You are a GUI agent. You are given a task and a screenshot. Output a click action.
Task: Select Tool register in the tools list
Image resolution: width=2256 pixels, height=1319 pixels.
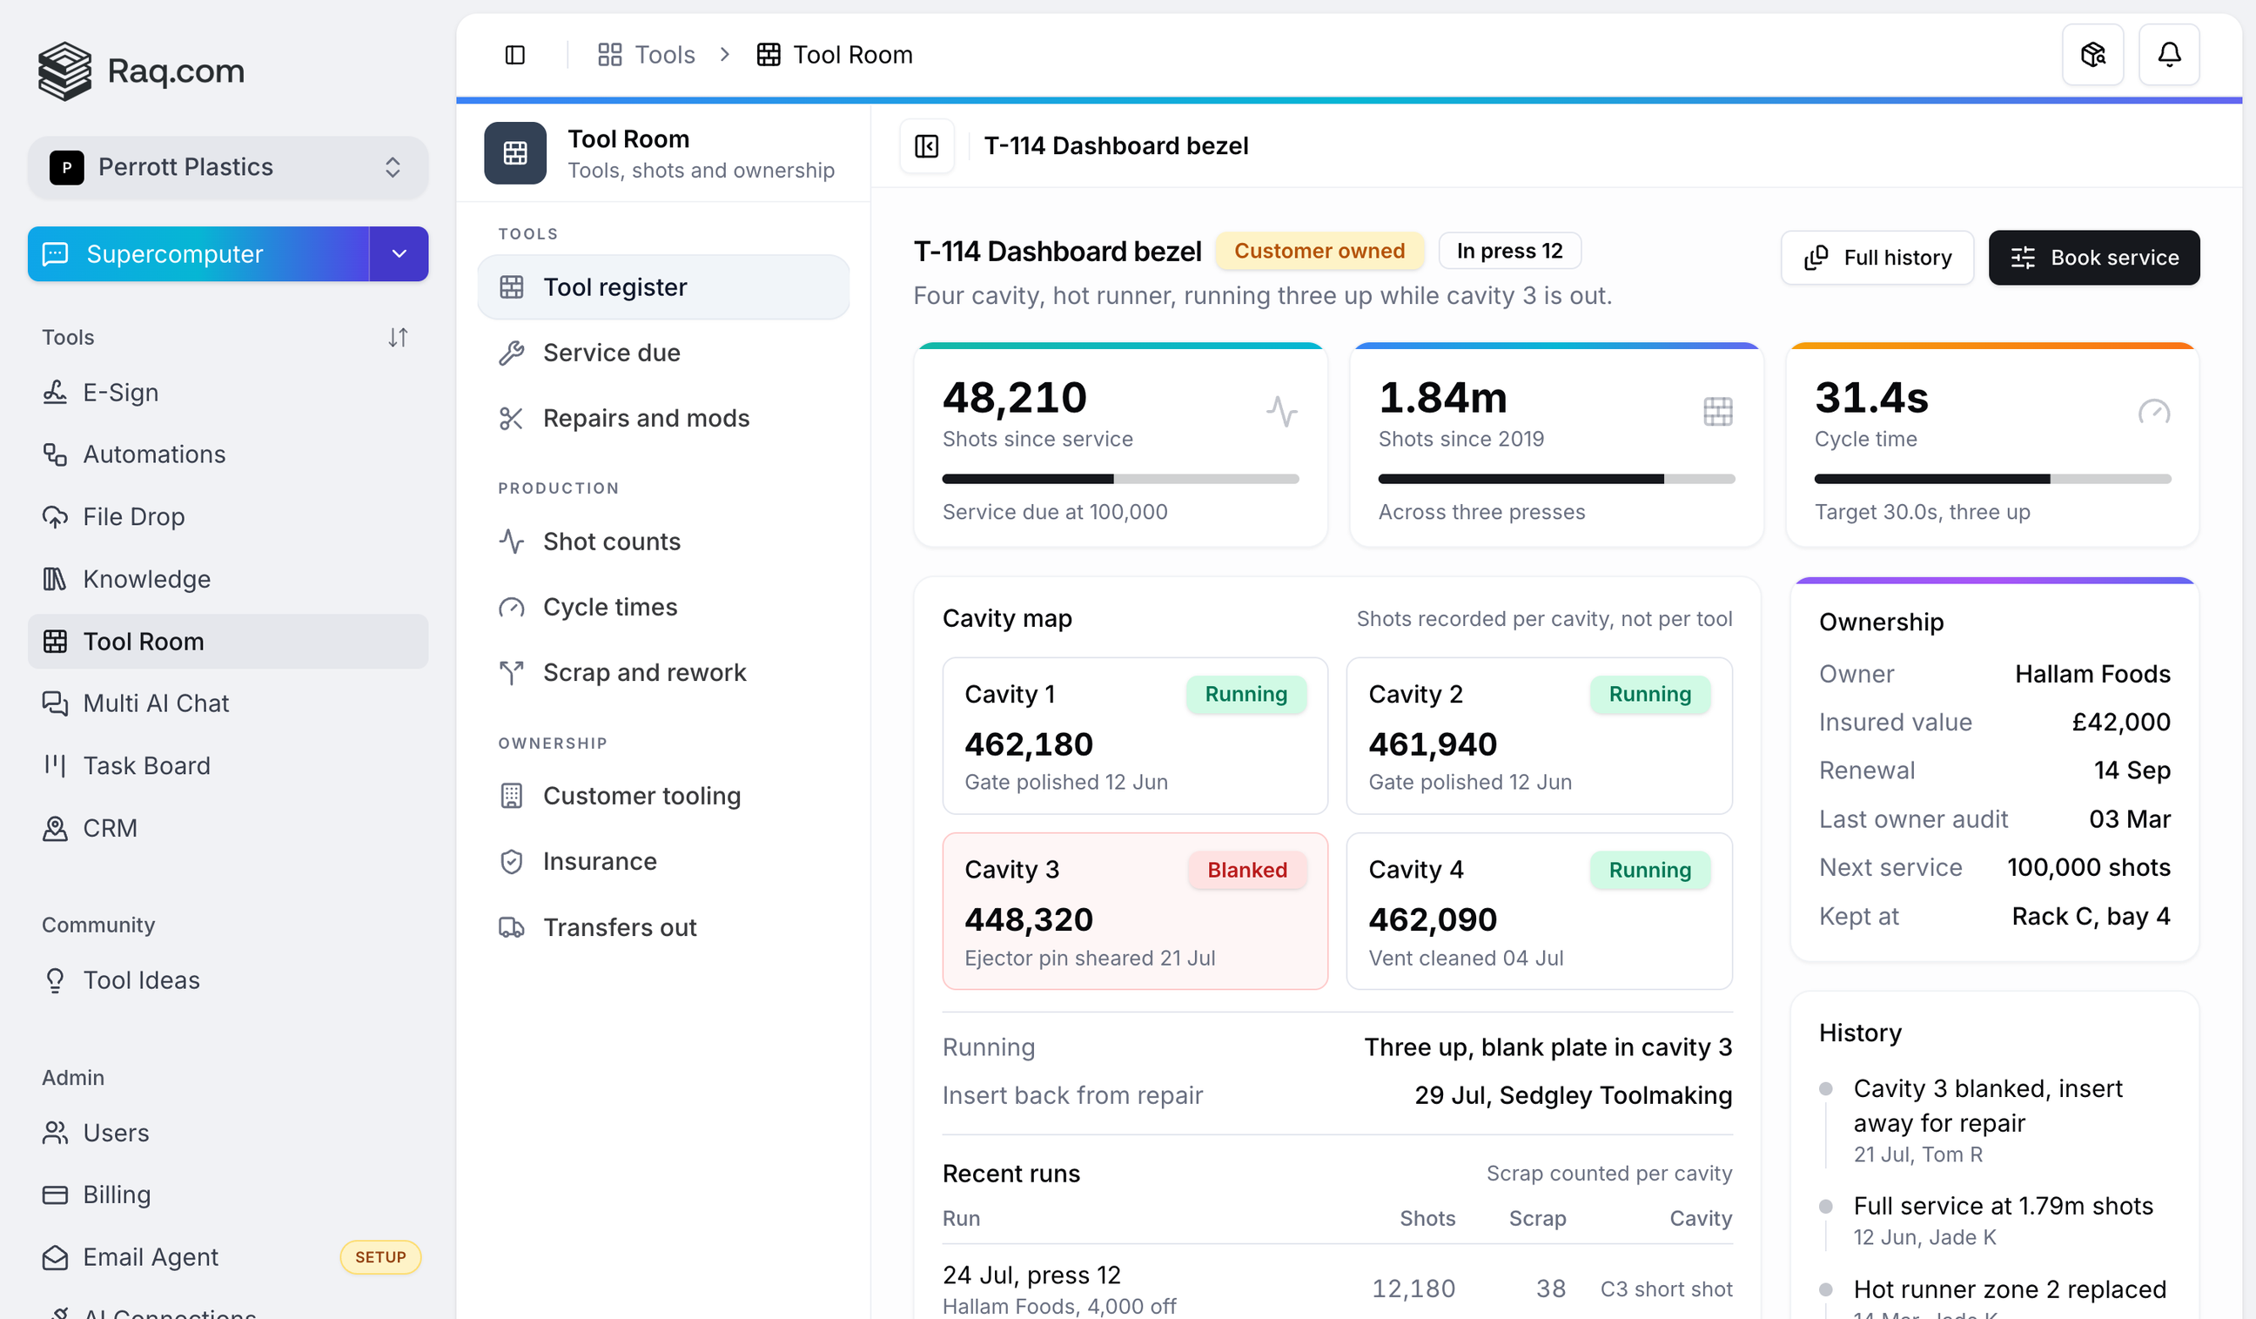pyautogui.click(x=663, y=287)
